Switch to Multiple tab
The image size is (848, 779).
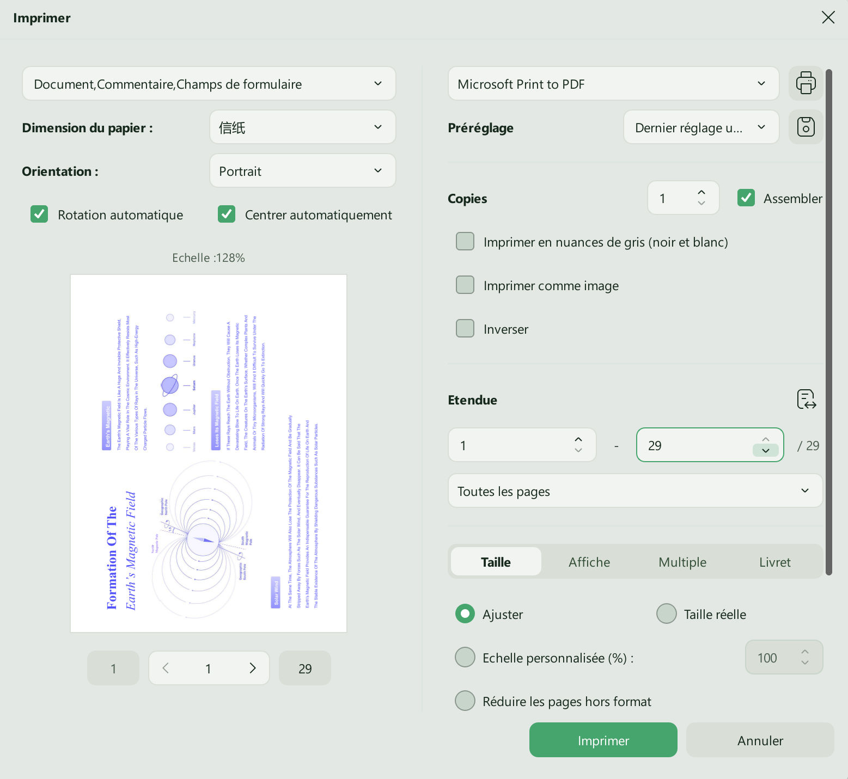click(682, 561)
